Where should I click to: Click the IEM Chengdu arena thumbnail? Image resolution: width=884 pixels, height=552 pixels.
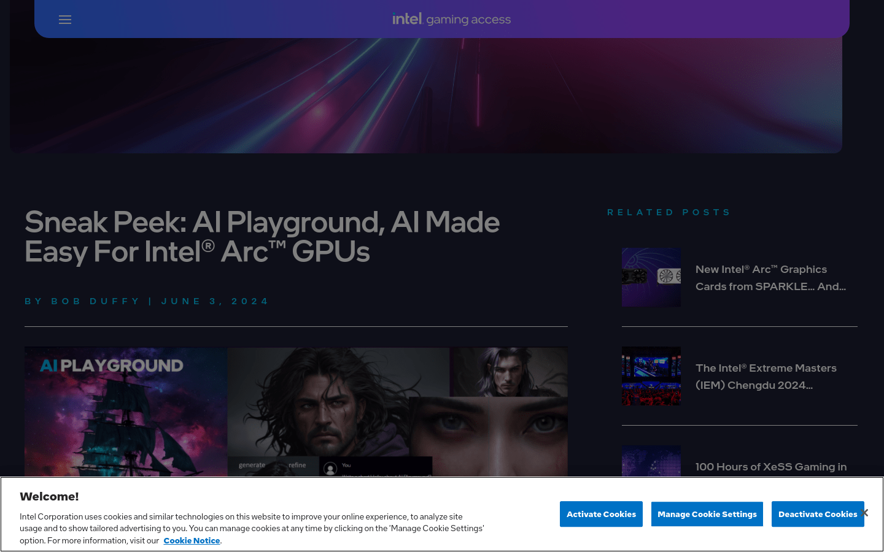651,375
